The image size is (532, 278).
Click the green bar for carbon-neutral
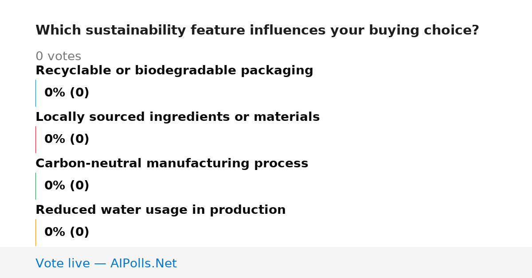click(x=35, y=186)
